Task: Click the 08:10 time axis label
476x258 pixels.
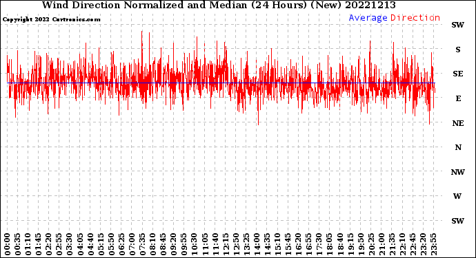Action: [152, 244]
